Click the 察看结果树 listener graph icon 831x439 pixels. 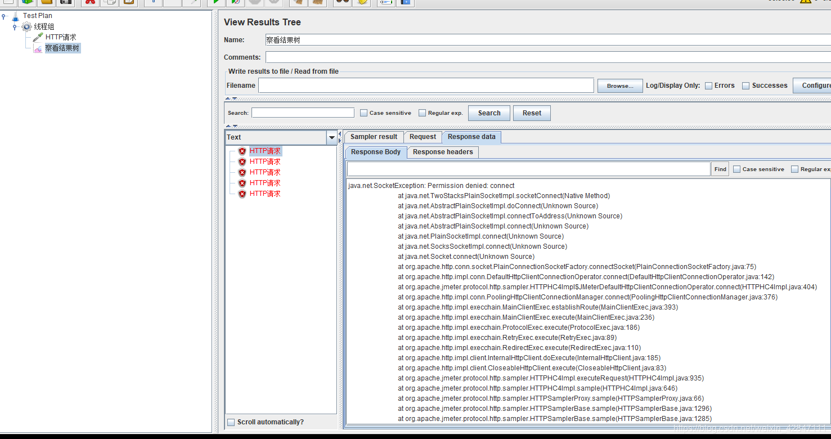click(x=38, y=48)
